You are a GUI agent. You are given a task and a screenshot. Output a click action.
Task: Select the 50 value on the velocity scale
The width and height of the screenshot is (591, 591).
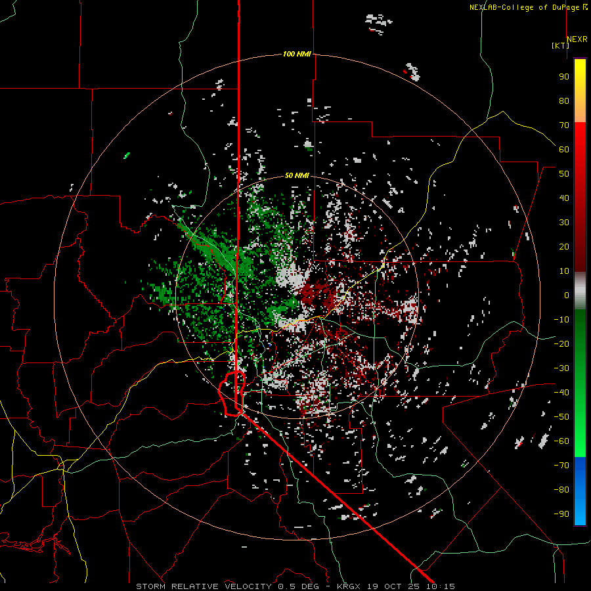pyautogui.click(x=564, y=174)
